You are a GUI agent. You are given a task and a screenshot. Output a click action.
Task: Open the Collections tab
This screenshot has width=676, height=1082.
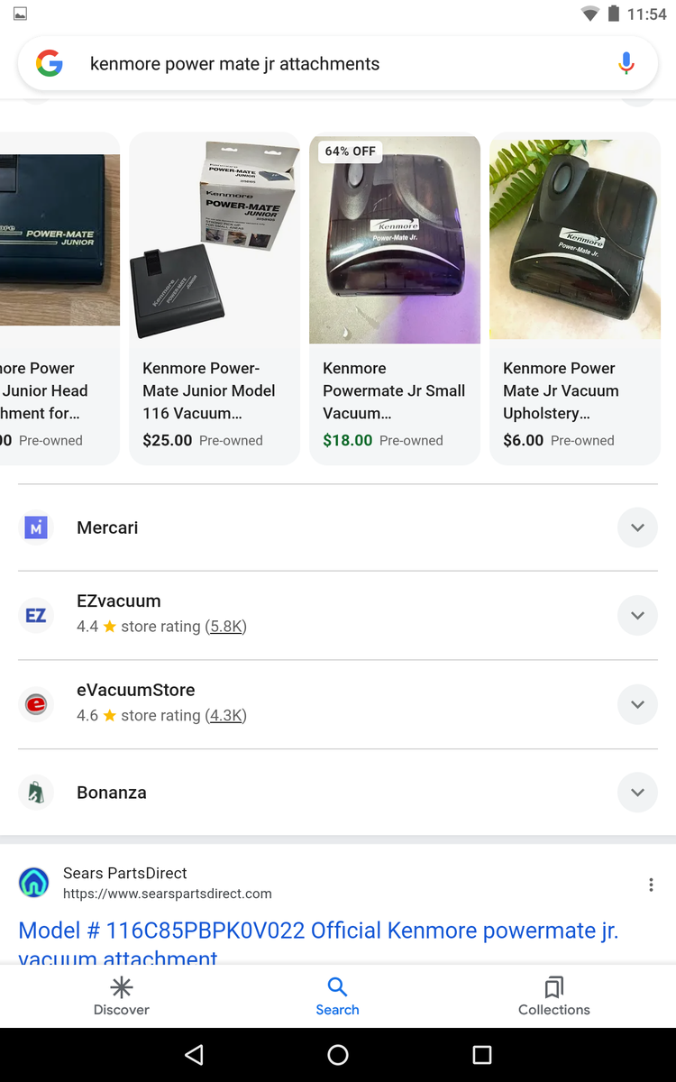pos(553,995)
